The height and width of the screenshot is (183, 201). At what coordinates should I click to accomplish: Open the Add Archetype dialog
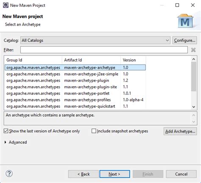pos(180,131)
